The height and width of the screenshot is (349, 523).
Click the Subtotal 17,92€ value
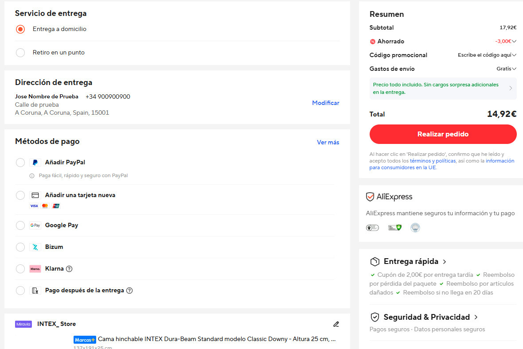point(508,27)
